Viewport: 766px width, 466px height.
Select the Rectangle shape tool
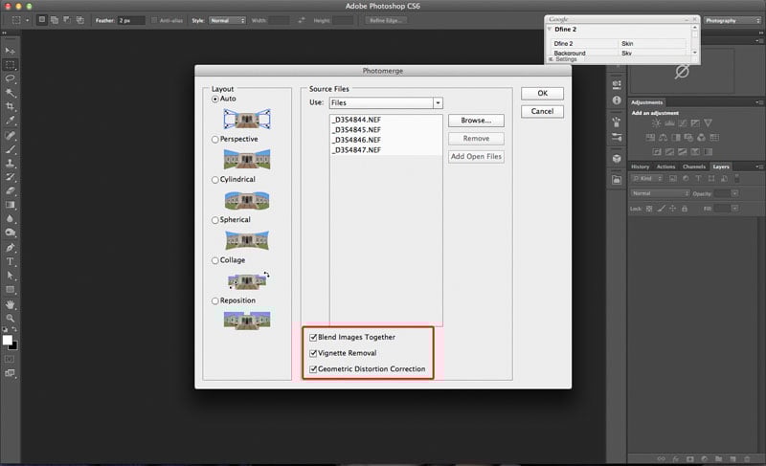[10, 290]
